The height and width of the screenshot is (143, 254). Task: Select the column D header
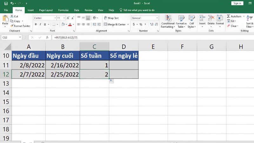(124, 47)
